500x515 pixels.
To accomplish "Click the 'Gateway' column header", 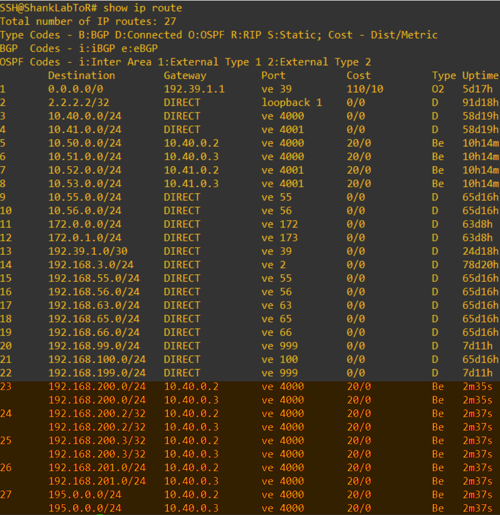I will [185, 75].
